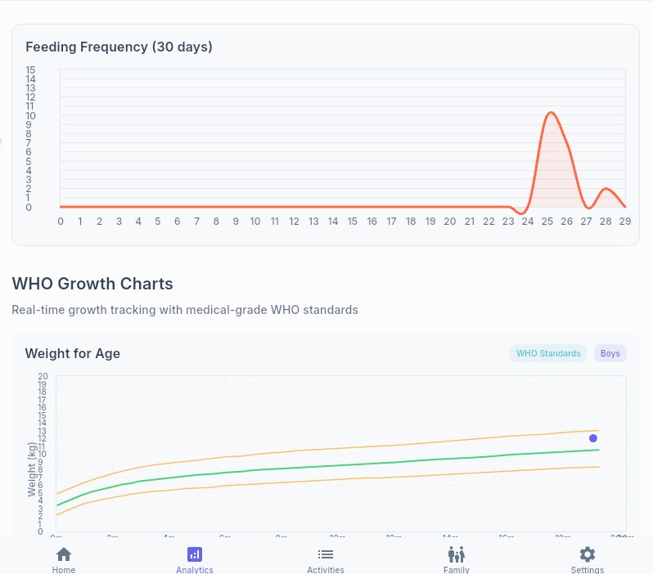Open Settings using the gear icon

(587, 554)
